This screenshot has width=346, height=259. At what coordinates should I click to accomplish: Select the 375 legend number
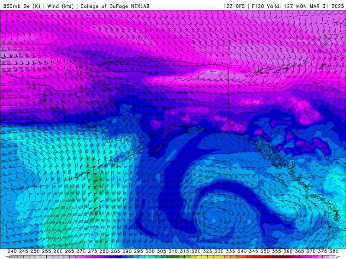click(322, 251)
